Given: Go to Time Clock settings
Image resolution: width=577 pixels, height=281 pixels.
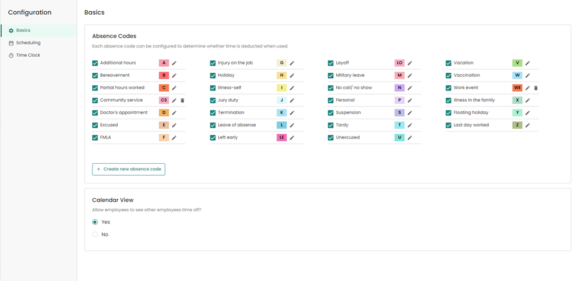Looking at the screenshot, I should click(x=28, y=56).
